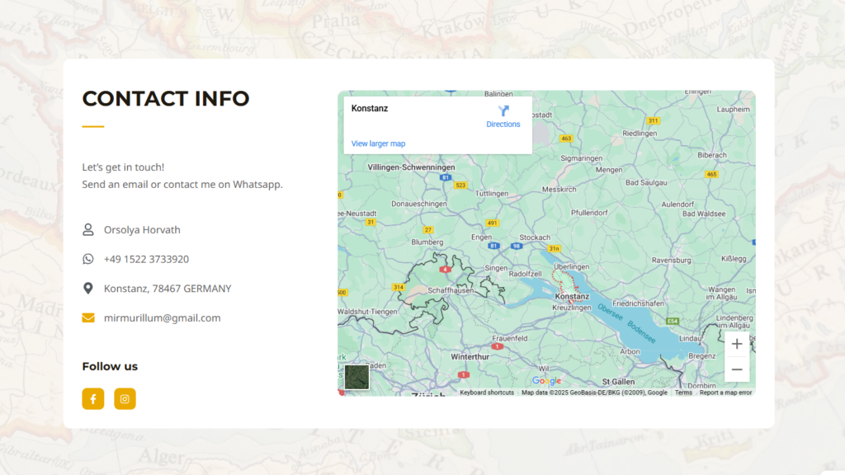Click the WhatsApp icon beside the phone number
Screen dimensions: 845x475
(x=87, y=258)
